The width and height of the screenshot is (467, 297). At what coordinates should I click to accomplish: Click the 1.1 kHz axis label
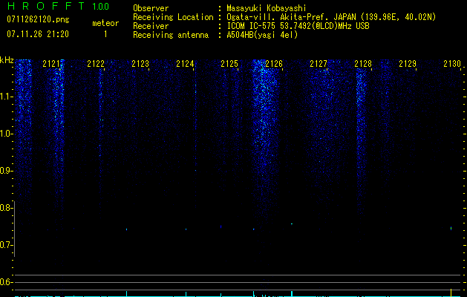[x=6, y=97]
